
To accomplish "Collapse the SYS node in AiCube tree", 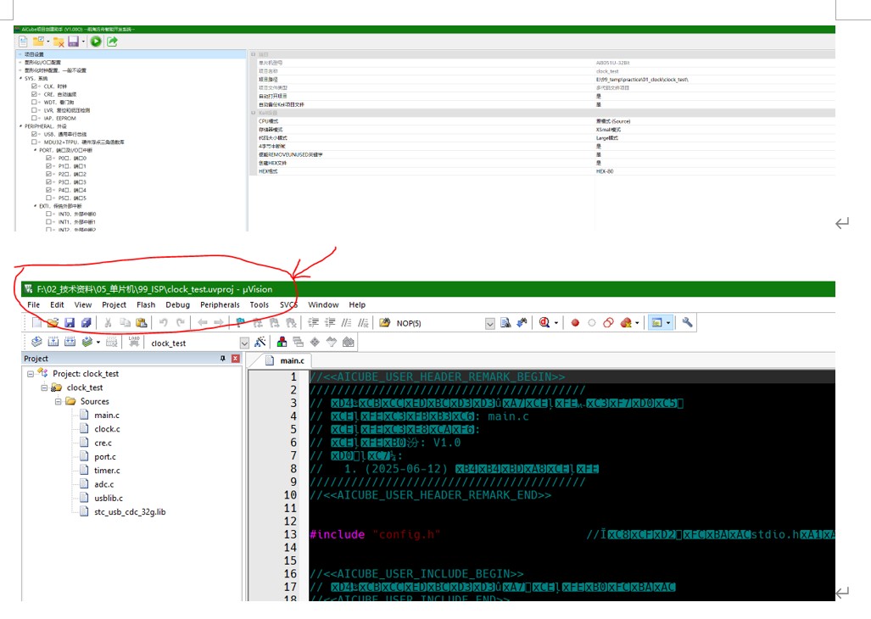I will (20, 78).
